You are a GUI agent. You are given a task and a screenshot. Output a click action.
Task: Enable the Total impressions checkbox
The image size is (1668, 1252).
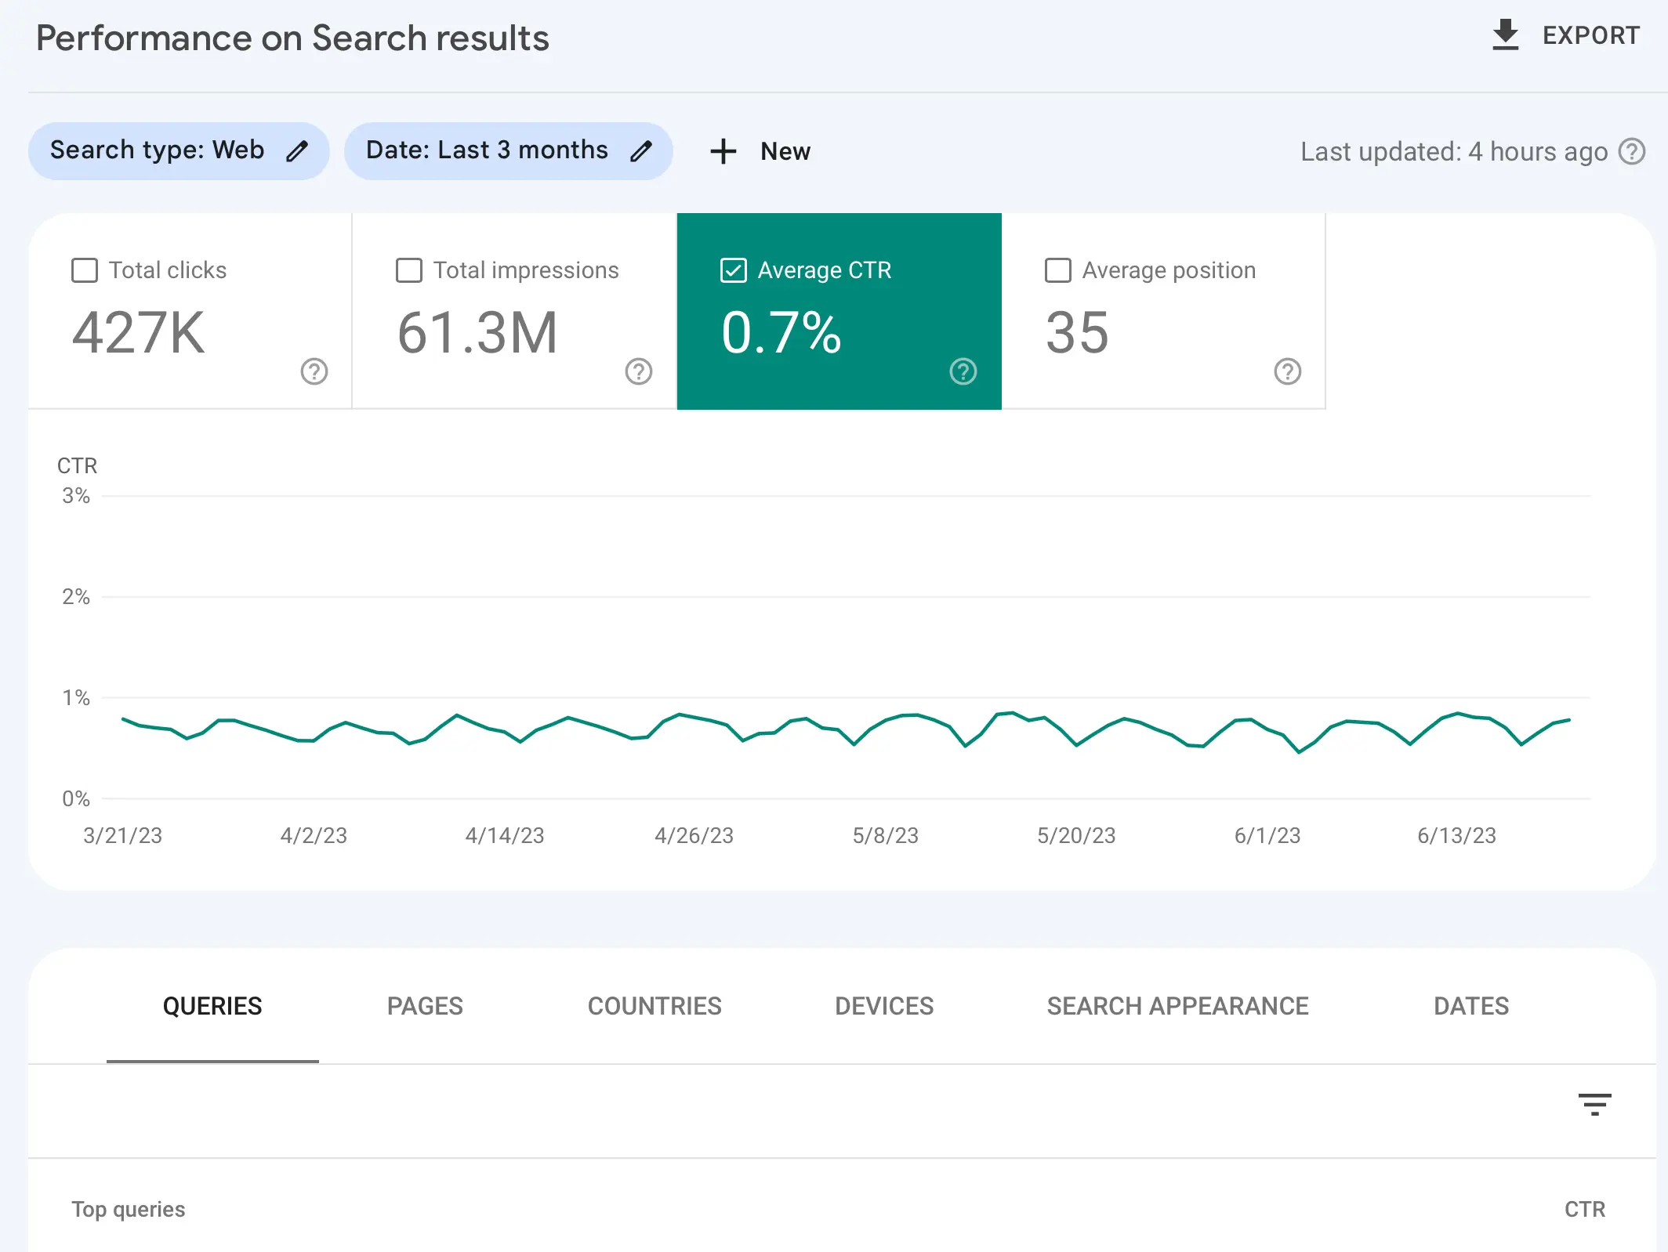(x=409, y=270)
